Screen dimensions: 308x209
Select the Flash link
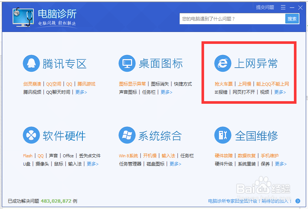[28, 156]
